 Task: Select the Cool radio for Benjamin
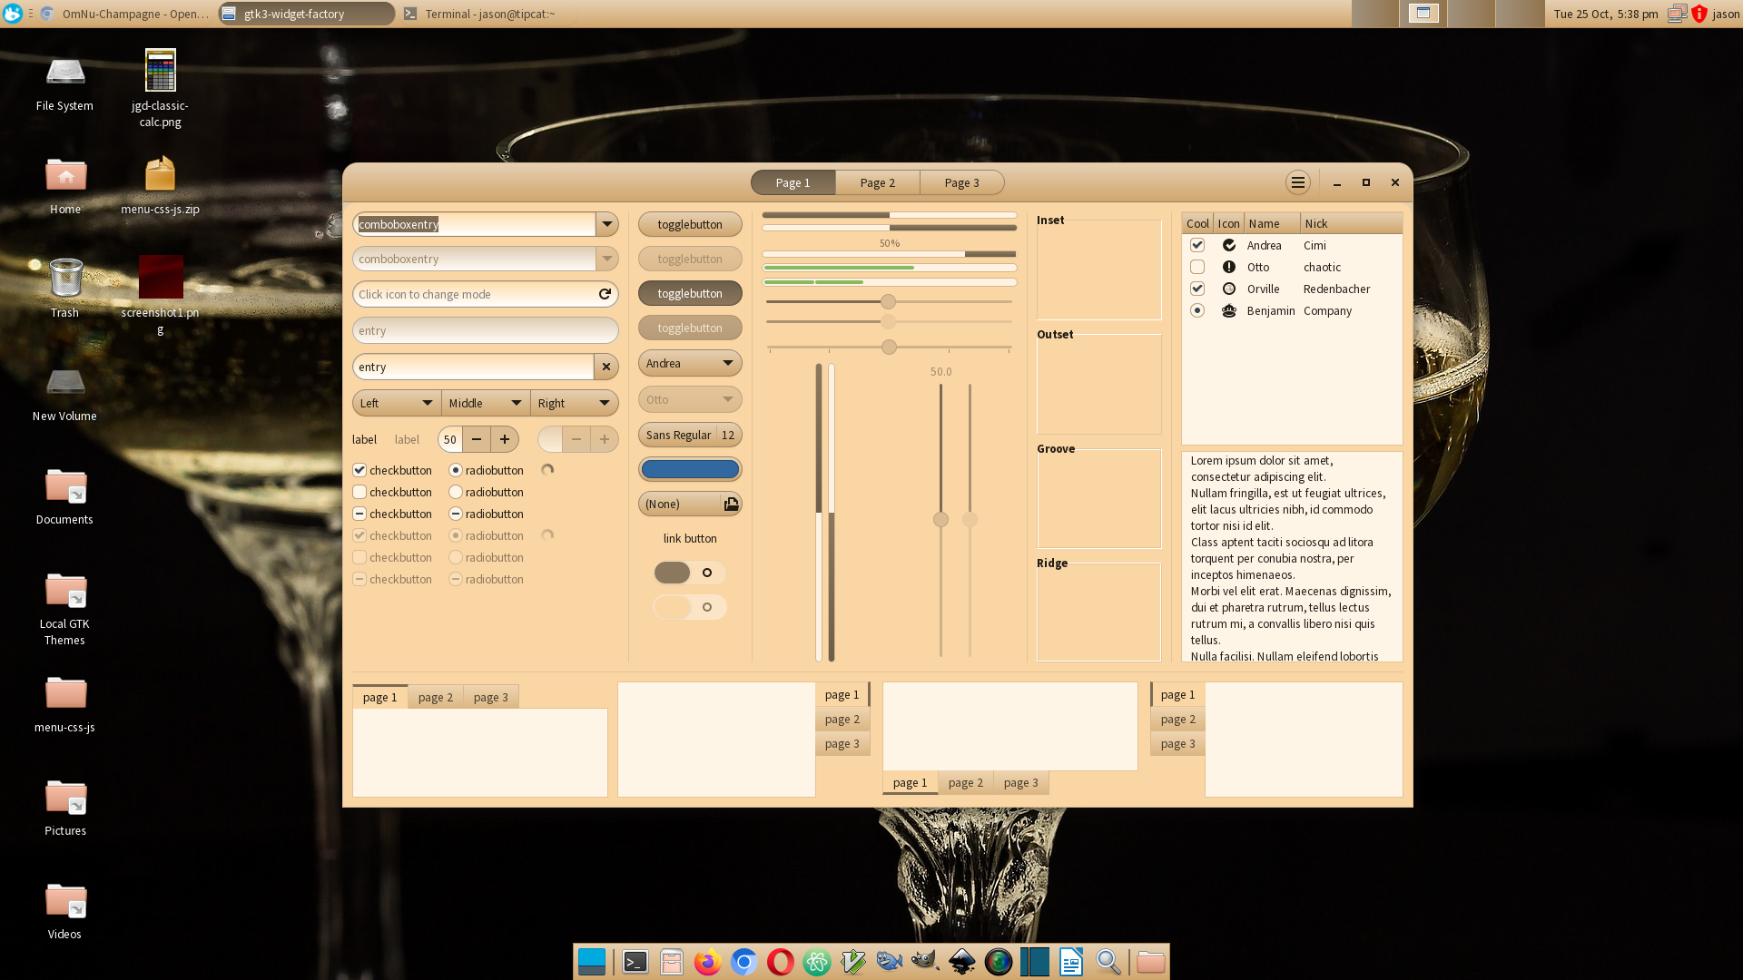1197,310
